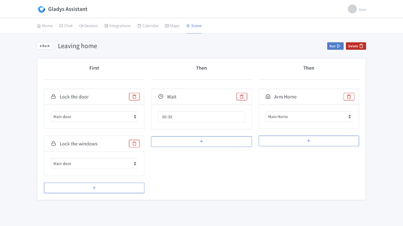Click the Gladys Assistant logo icon
The width and height of the screenshot is (403, 226).
pos(41,9)
